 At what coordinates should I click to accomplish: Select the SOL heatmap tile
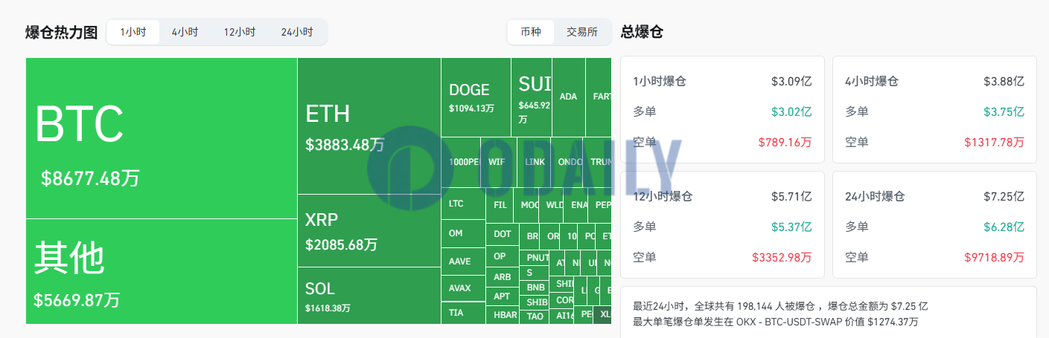click(369, 296)
